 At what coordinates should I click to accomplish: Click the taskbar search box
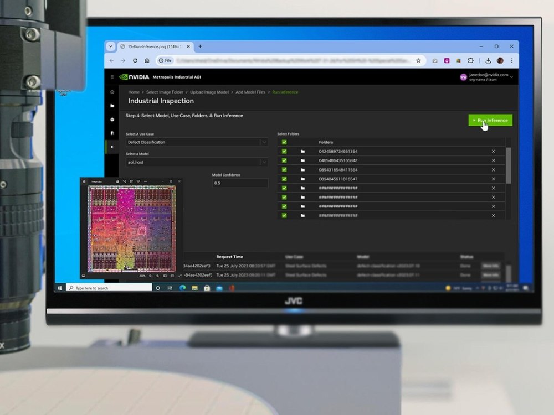(x=109, y=288)
